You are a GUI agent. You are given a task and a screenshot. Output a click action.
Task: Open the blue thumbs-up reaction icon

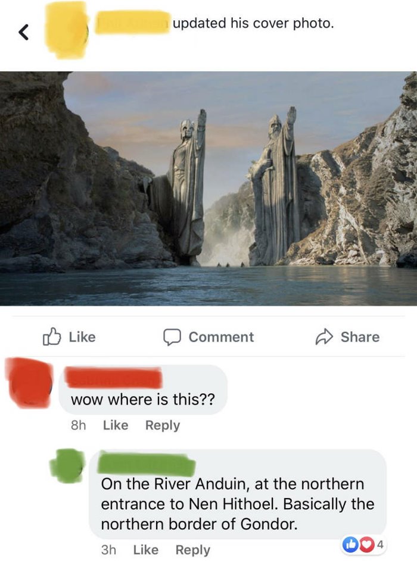[349, 544]
